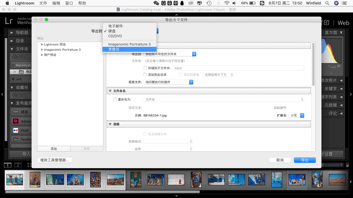The height and width of the screenshot is (198, 353).
Task: Open the 扩展名 case dropdown
Action: point(297,115)
